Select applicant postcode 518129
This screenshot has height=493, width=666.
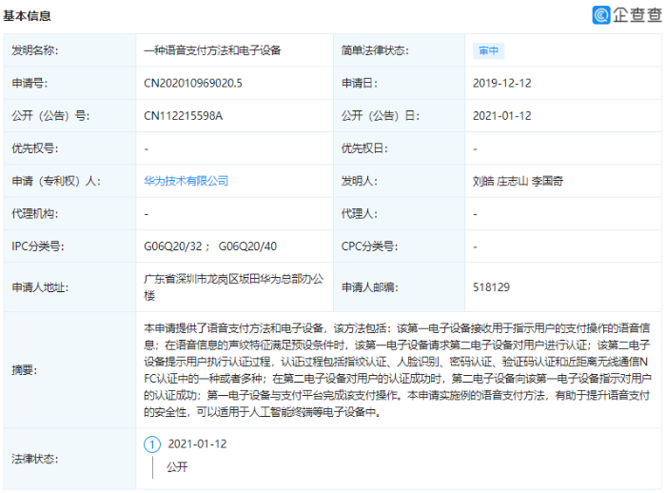[x=491, y=287]
